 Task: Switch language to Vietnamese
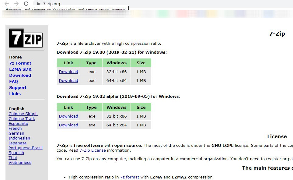(x=20, y=162)
